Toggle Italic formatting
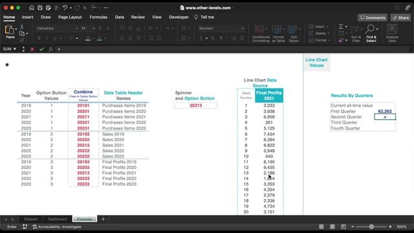 pos(47,39)
